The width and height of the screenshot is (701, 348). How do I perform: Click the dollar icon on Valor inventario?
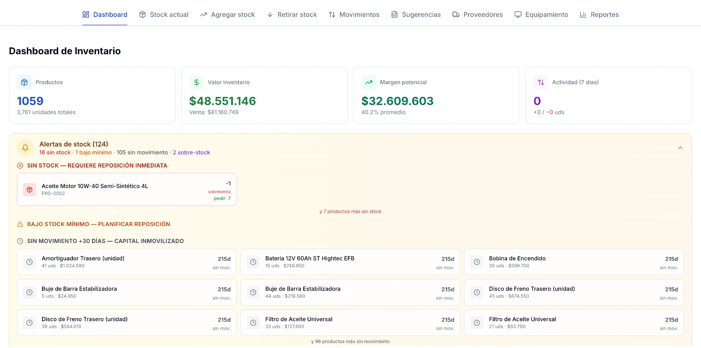197,82
